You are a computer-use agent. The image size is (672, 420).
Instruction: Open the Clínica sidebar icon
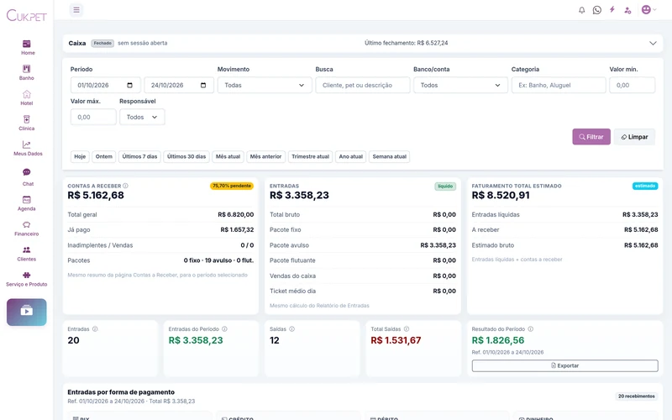tap(27, 119)
